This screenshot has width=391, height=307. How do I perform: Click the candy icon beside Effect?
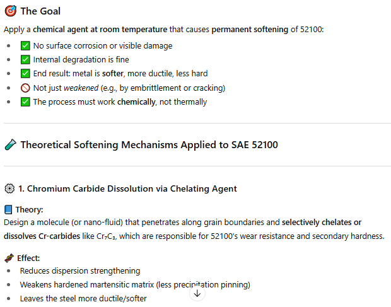tap(9, 258)
